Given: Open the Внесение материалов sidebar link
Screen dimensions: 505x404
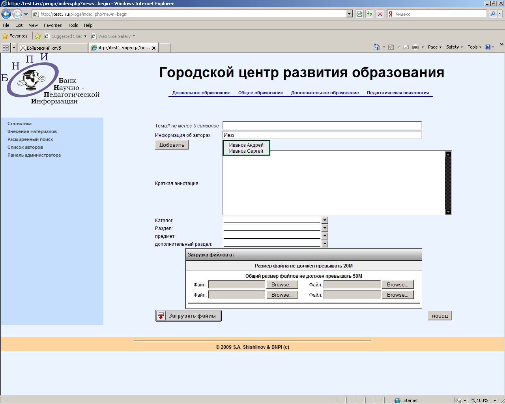Looking at the screenshot, I should [32, 131].
